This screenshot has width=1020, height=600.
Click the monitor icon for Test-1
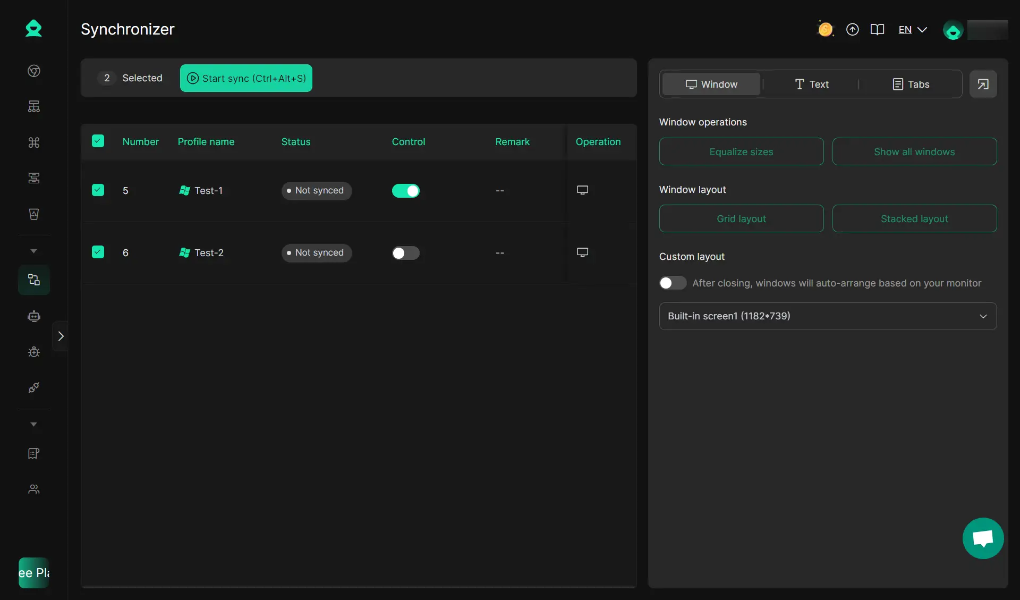pos(582,190)
